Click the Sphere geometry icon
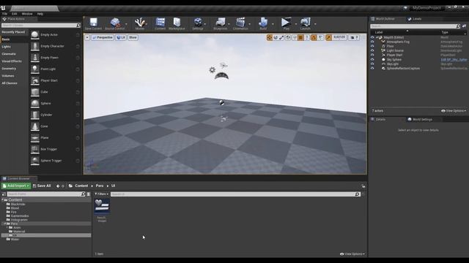Screen dimensions: 469x263 [35, 104]
